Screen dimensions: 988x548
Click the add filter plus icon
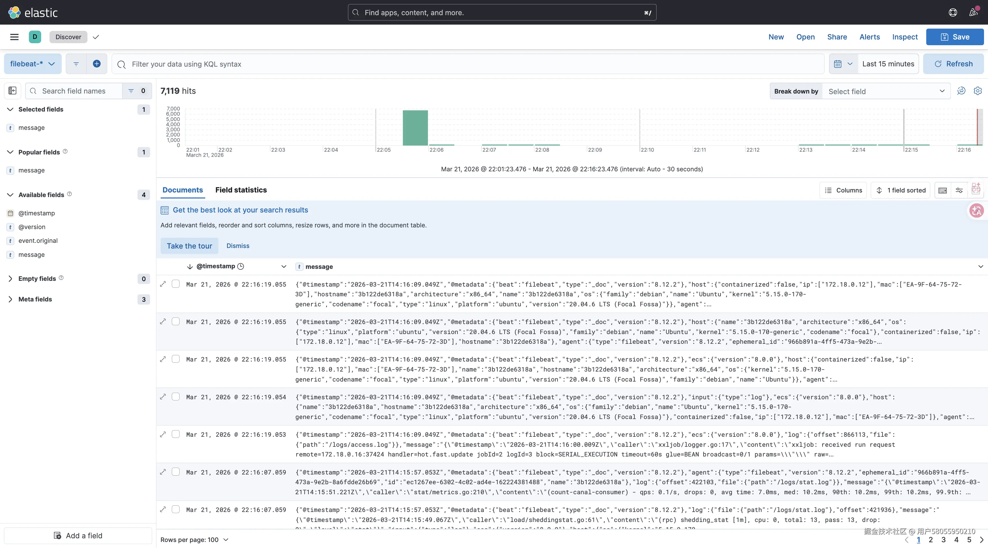point(97,64)
